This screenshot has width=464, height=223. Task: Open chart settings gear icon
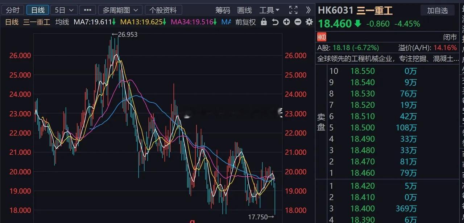(309, 22)
